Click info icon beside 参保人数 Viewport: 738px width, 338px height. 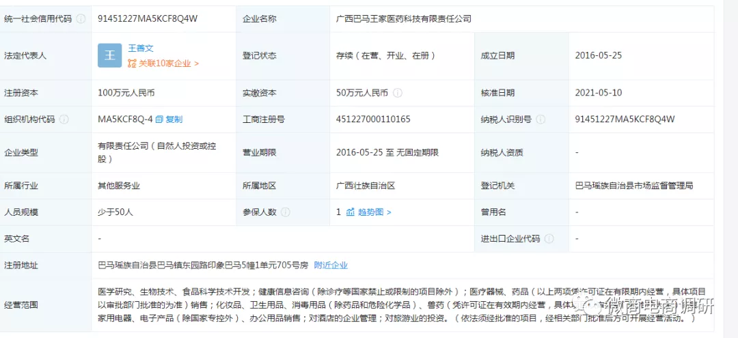pos(286,212)
